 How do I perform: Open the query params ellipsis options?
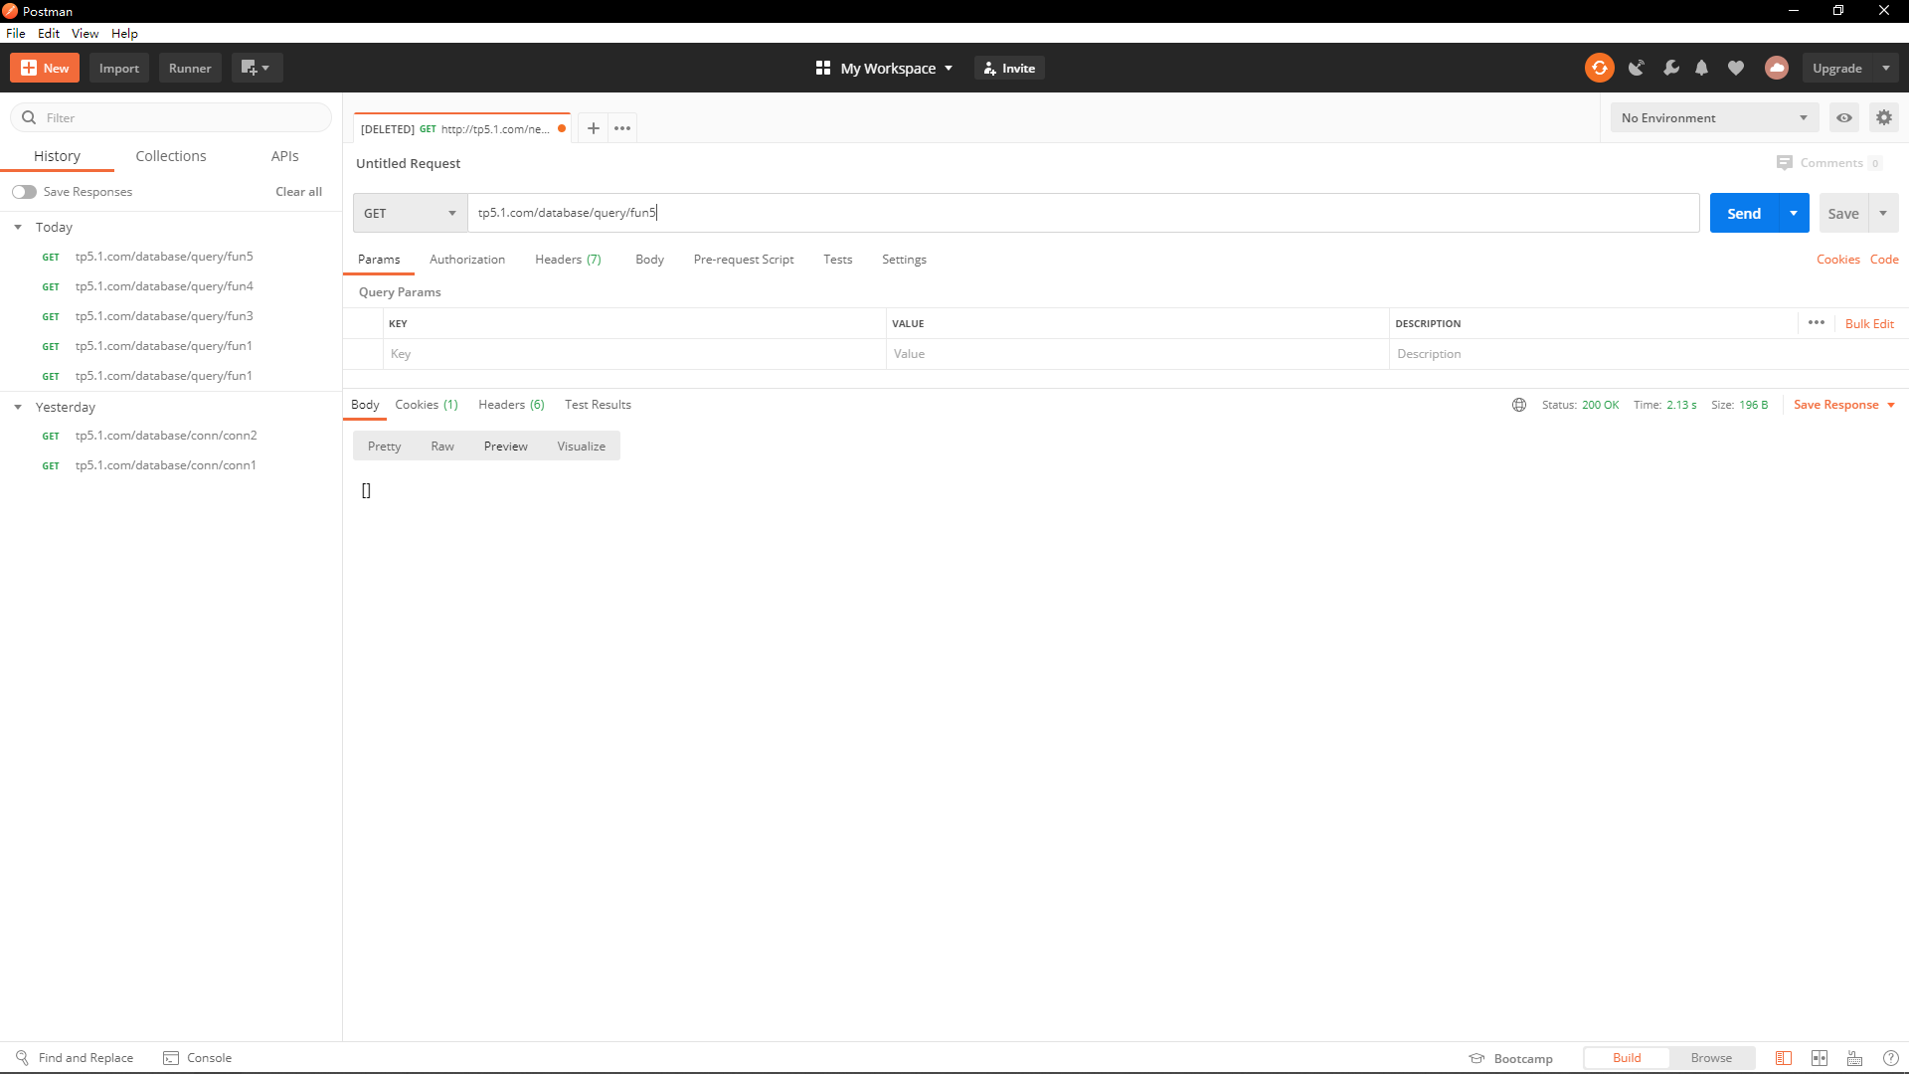point(1817,322)
